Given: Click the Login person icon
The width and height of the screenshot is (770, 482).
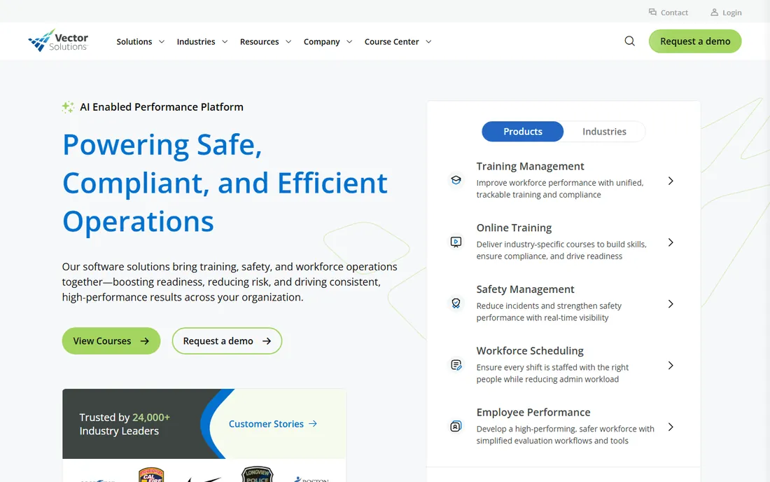Looking at the screenshot, I should tap(715, 13).
